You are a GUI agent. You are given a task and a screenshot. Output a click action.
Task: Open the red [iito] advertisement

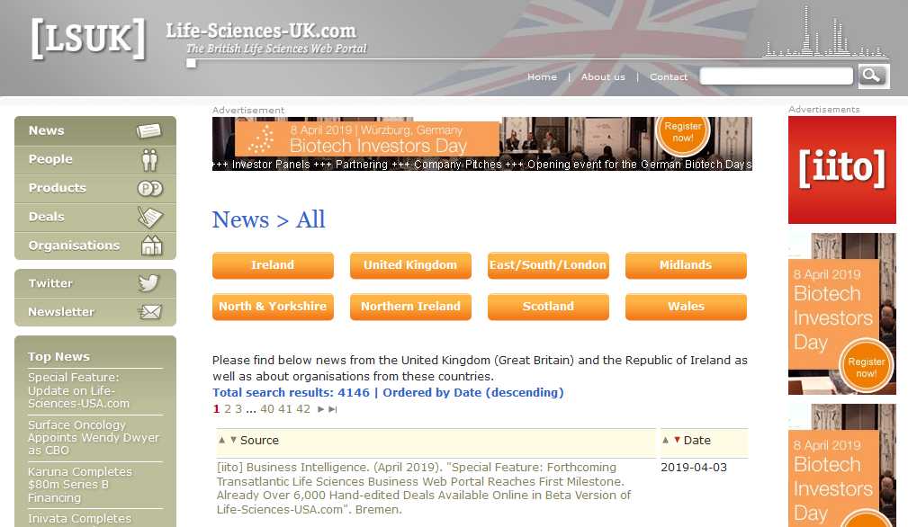coord(842,170)
